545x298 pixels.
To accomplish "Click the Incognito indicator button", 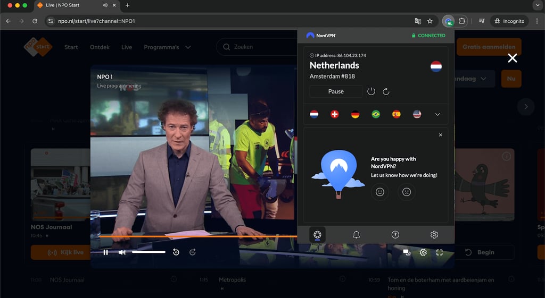I will coord(509,21).
